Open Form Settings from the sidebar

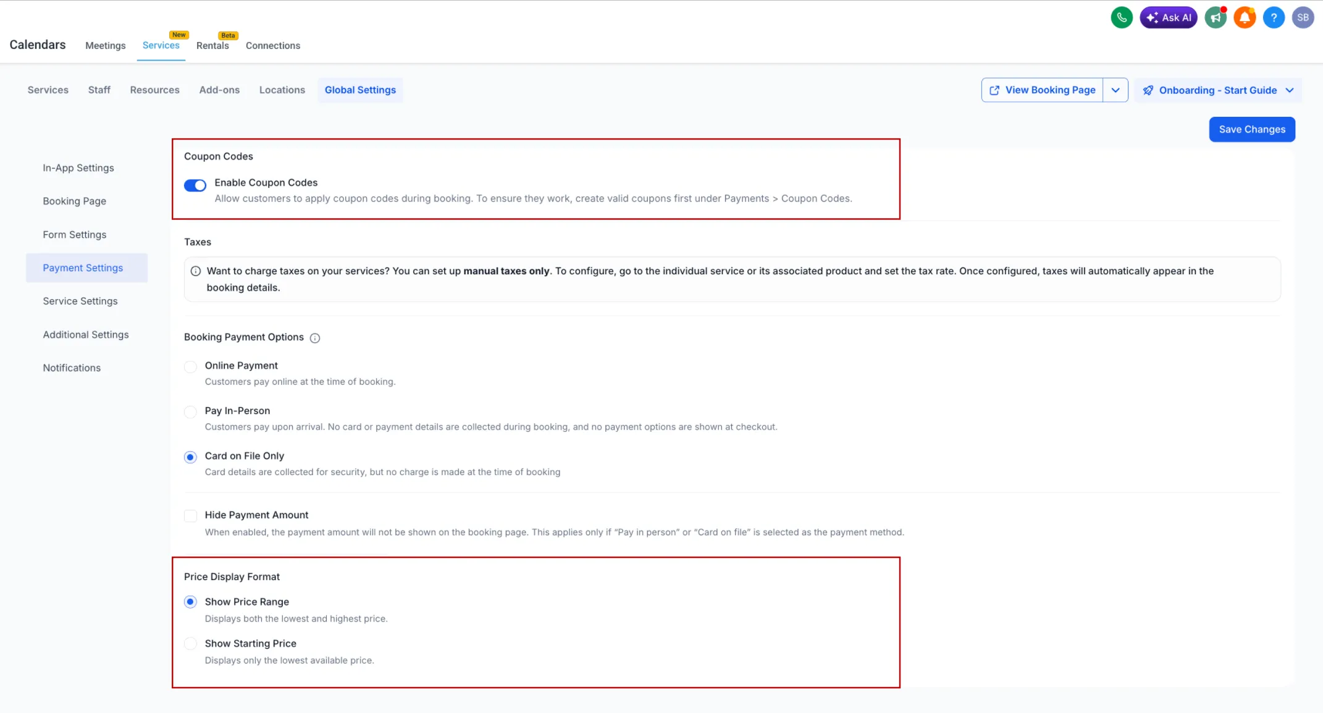point(74,234)
